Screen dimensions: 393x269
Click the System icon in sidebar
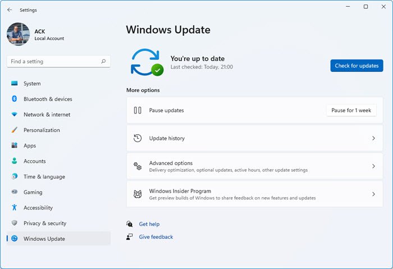[15, 84]
